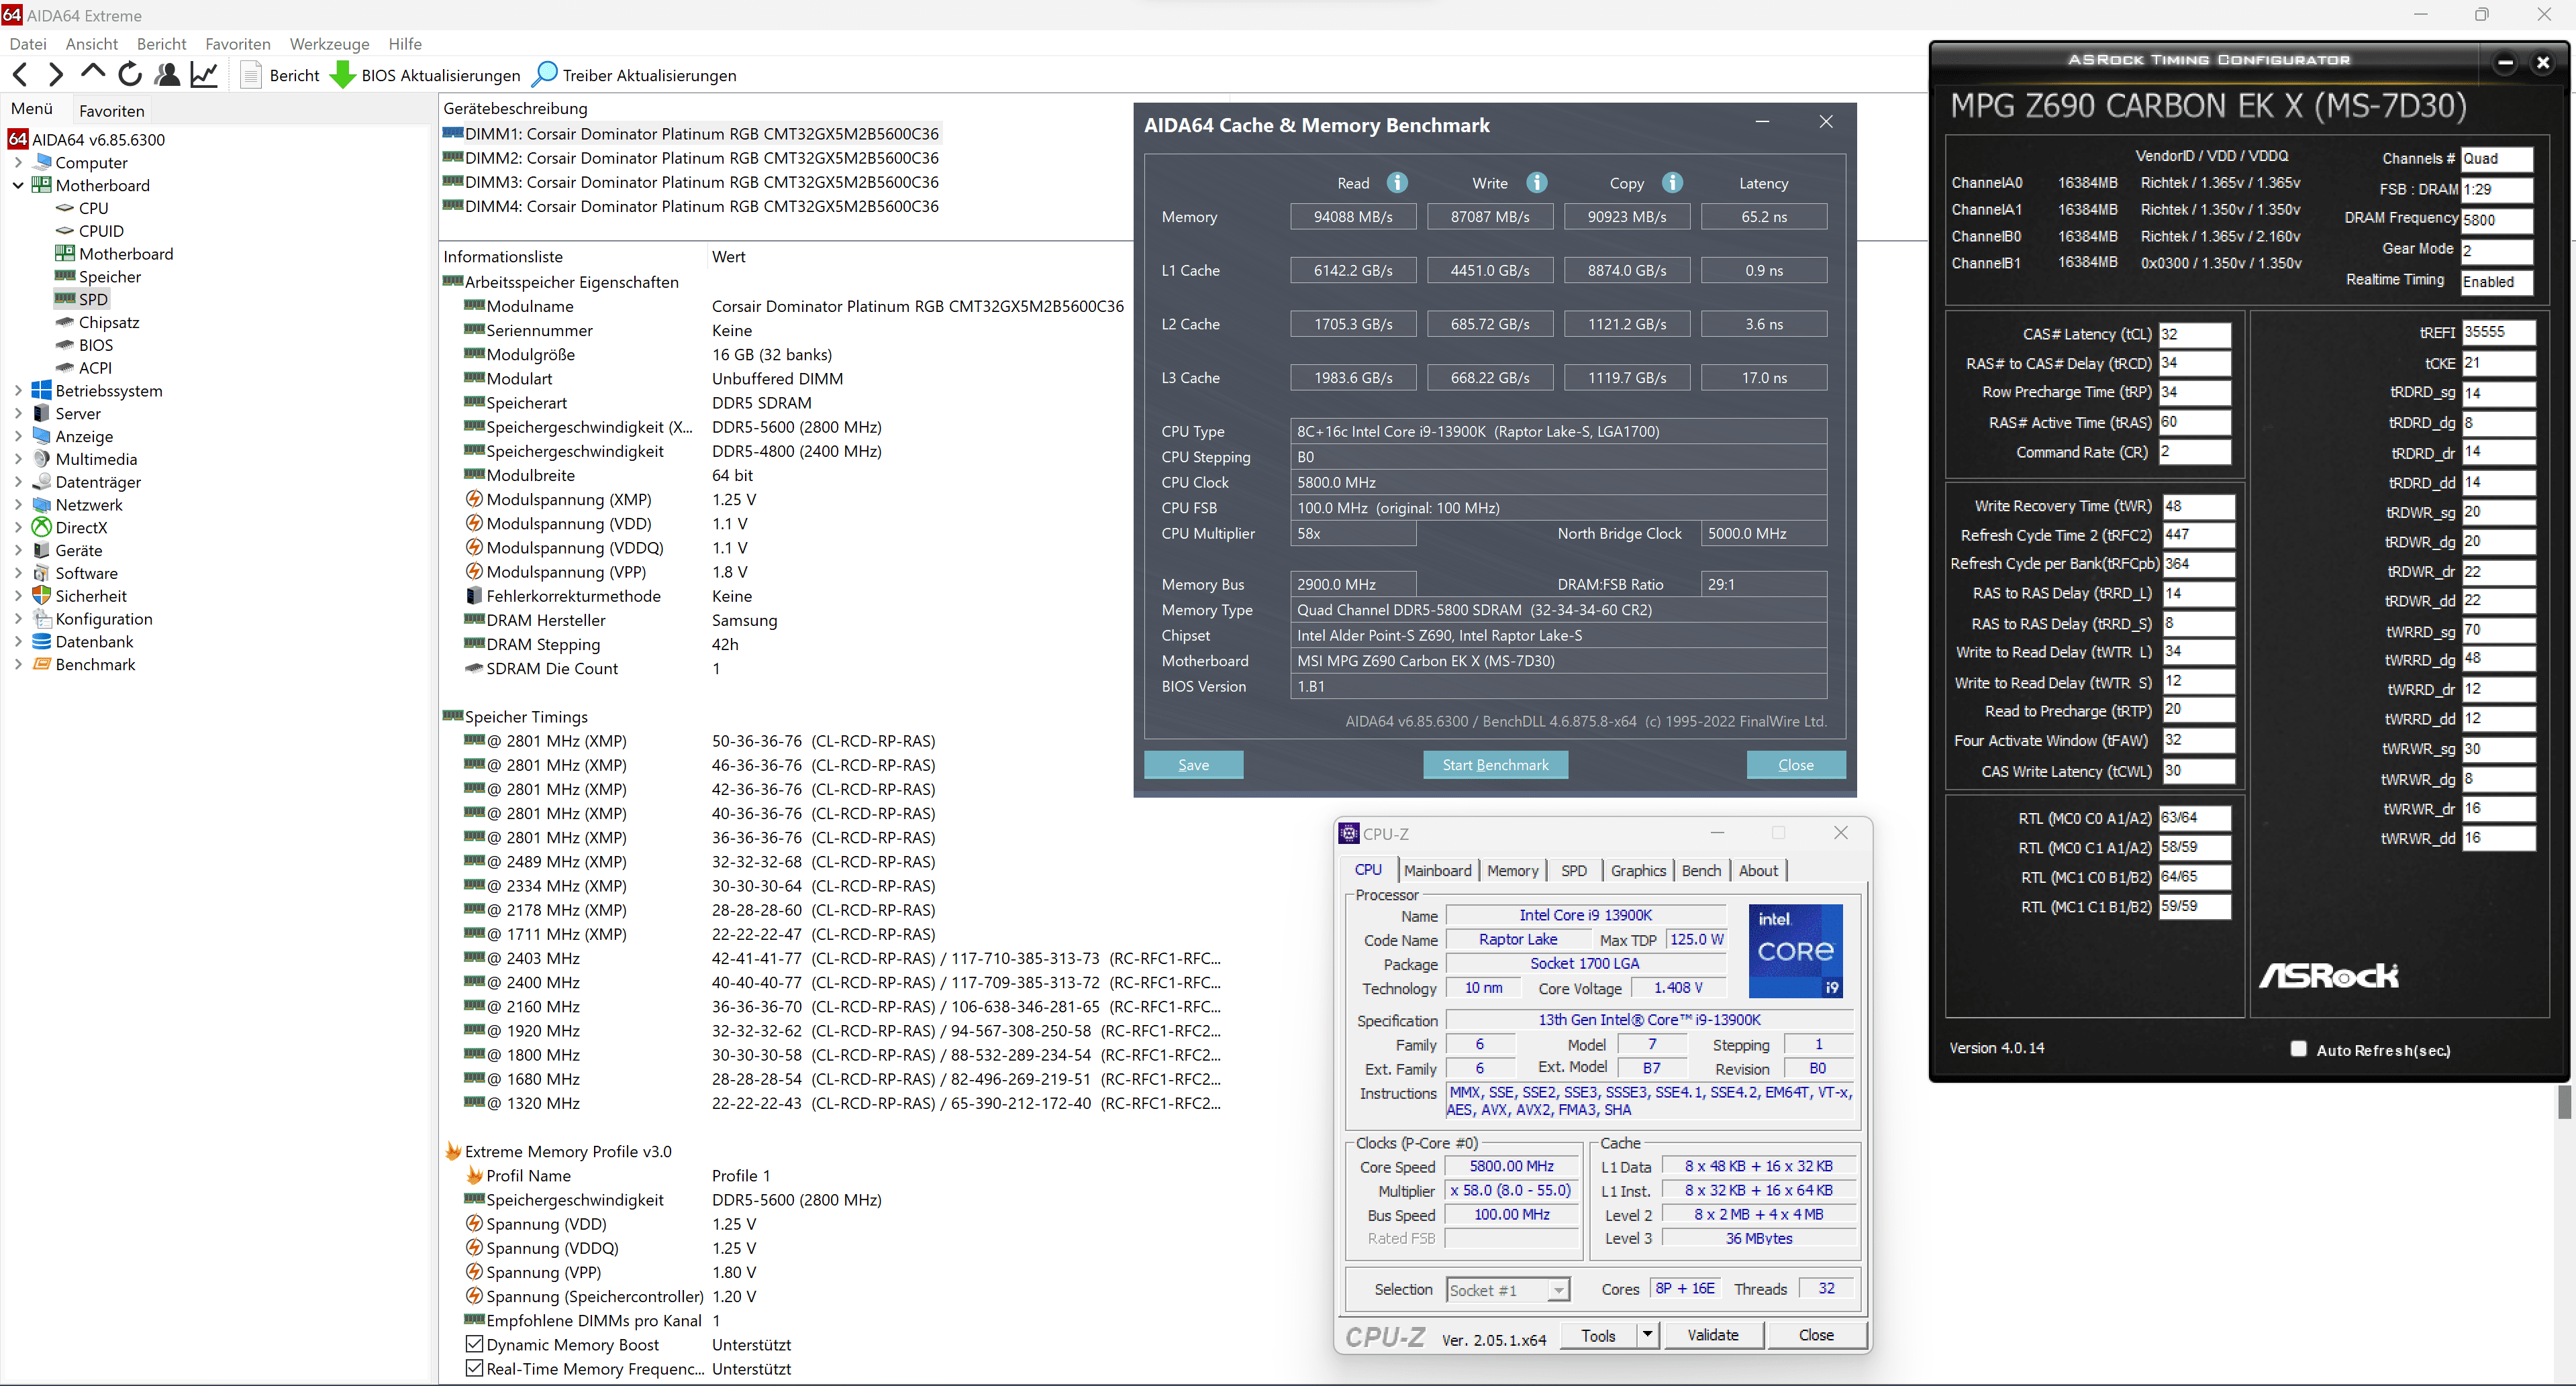This screenshot has width=2576, height=1386.
Task: Click the ASRock logo in Timing Configurator
Action: tap(2329, 975)
